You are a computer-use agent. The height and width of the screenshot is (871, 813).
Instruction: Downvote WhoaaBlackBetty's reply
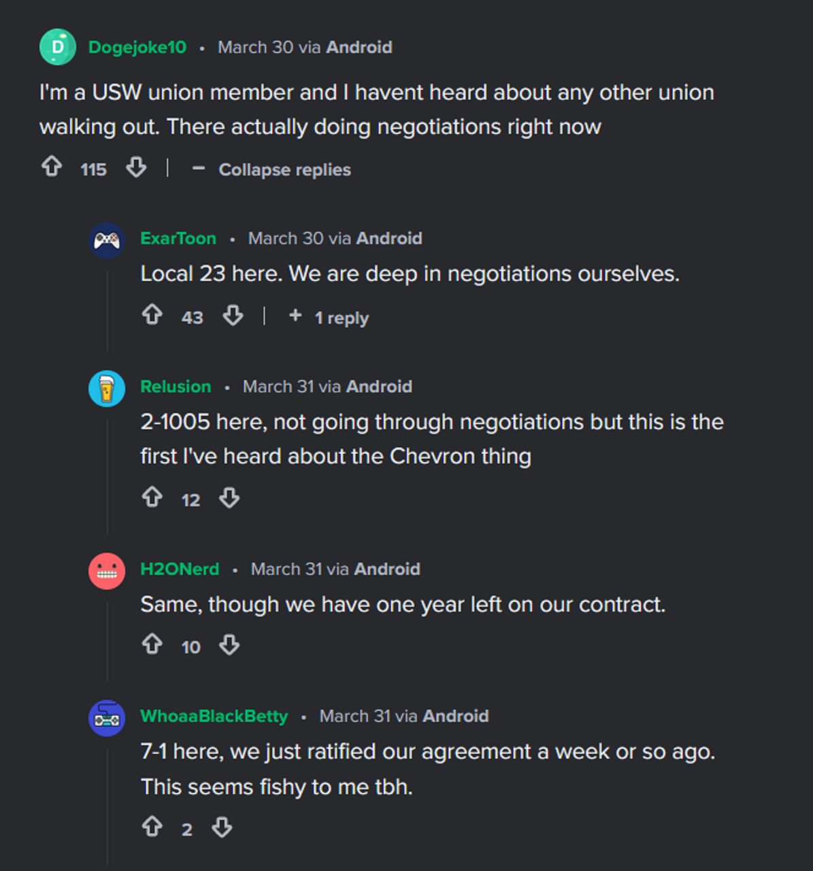click(222, 827)
